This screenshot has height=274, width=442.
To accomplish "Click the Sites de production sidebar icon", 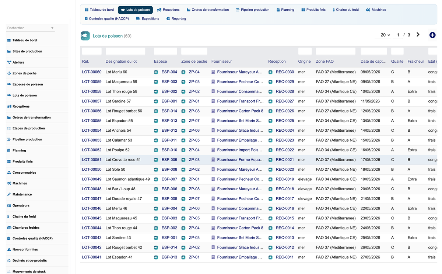I will (9, 51).
